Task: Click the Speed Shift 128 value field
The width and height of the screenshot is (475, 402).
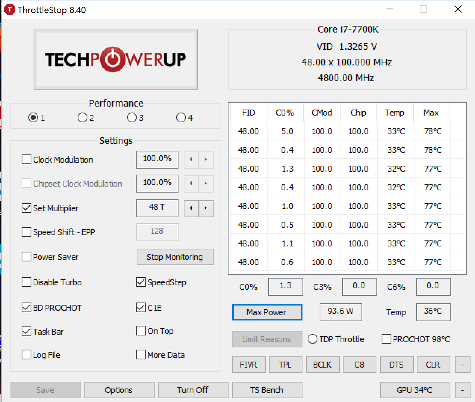Action: pyautogui.click(x=157, y=232)
